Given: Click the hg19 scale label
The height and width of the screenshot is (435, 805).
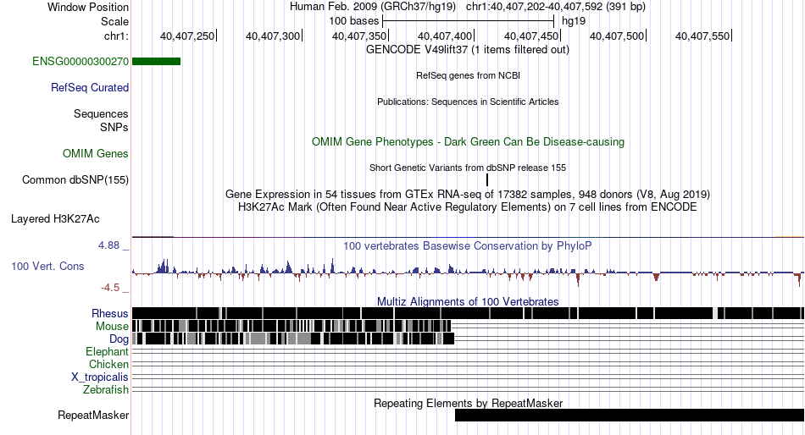Looking at the screenshot, I should pyautogui.click(x=574, y=21).
